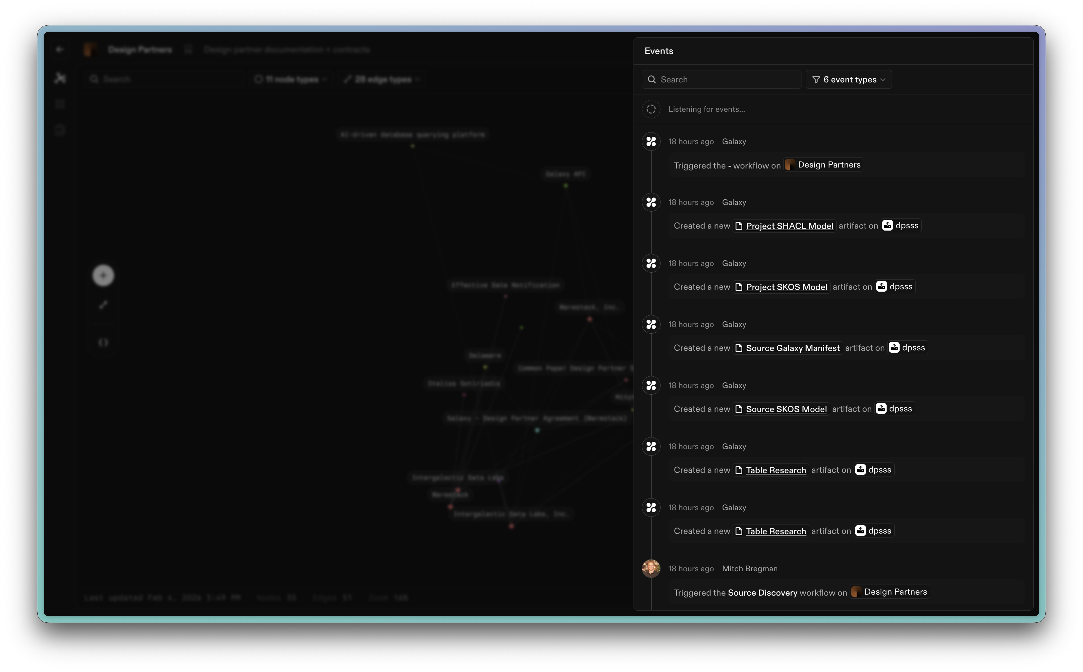This screenshot has height=672, width=1083.
Task: Click the zoom percentage in the bottom status bar
Action: pyautogui.click(x=400, y=597)
